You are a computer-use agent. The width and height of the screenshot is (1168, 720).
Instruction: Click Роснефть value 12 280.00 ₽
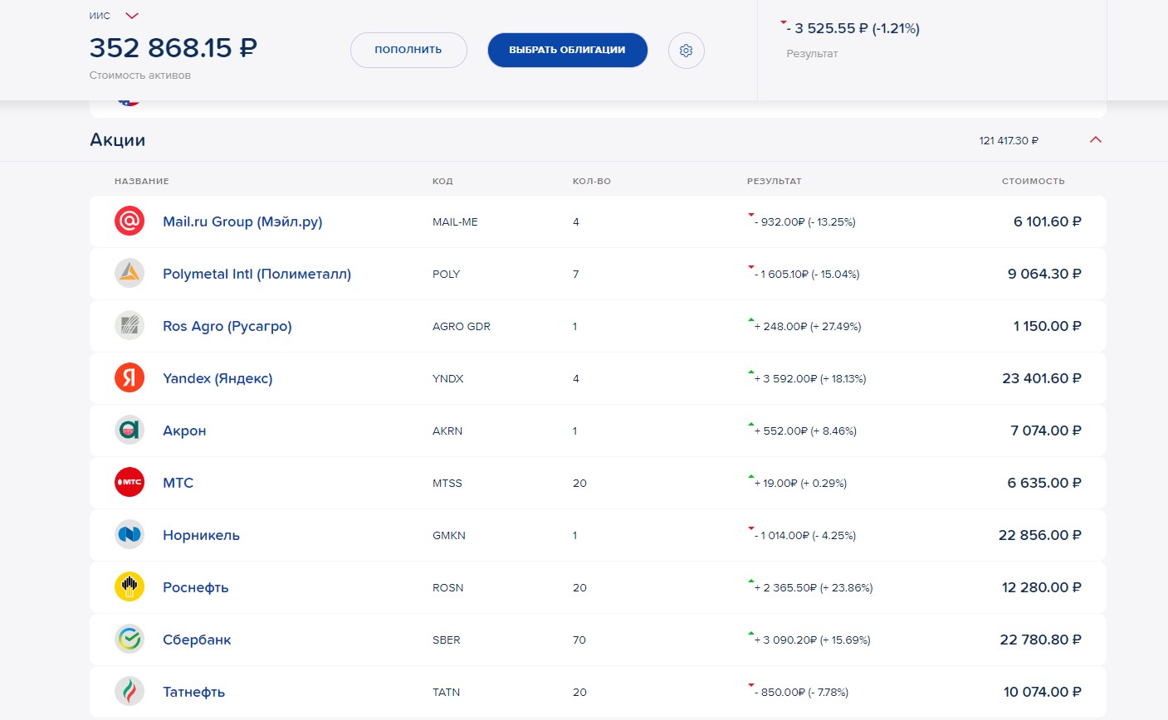click(1042, 587)
